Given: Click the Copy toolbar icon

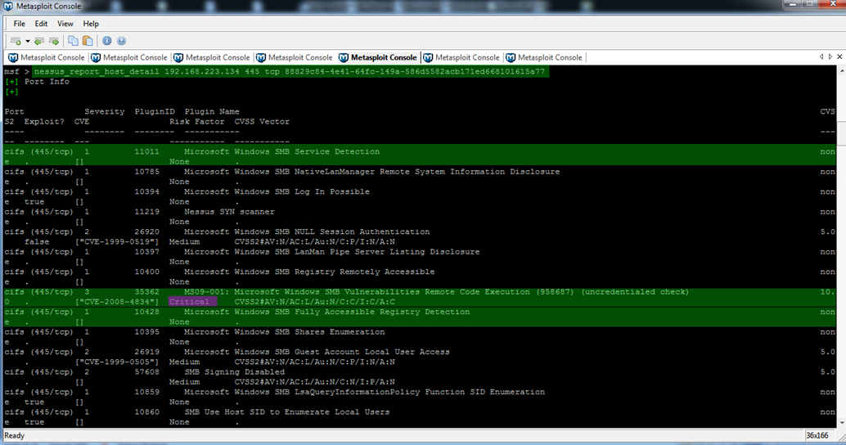Looking at the screenshot, I should 73,41.
